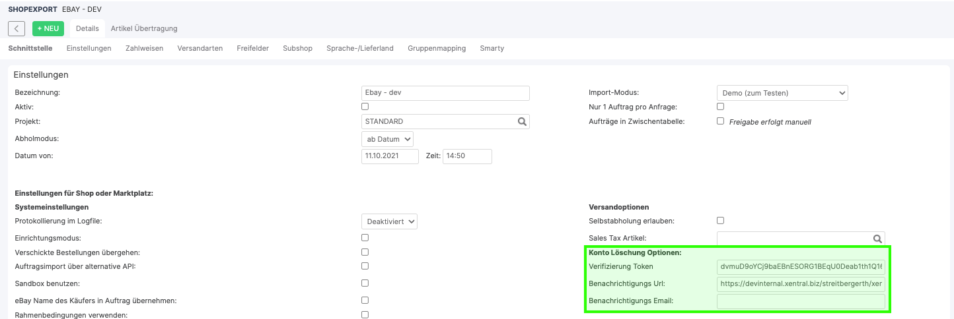Open the Smarty tab
This screenshot has width=954, height=319.
click(x=492, y=48)
